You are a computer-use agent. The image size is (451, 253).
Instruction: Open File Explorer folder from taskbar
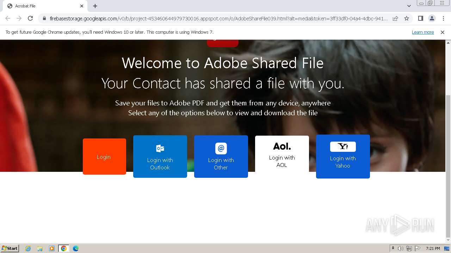tap(40, 248)
